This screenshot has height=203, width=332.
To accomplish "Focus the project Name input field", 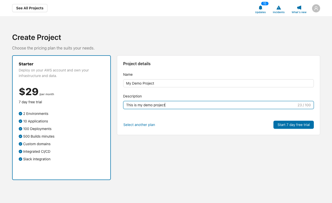I will click(x=218, y=83).
